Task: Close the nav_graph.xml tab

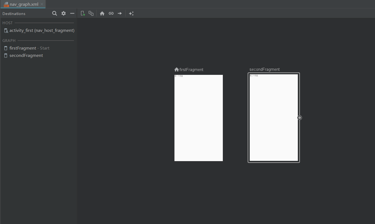Action: pyautogui.click(x=42, y=4)
